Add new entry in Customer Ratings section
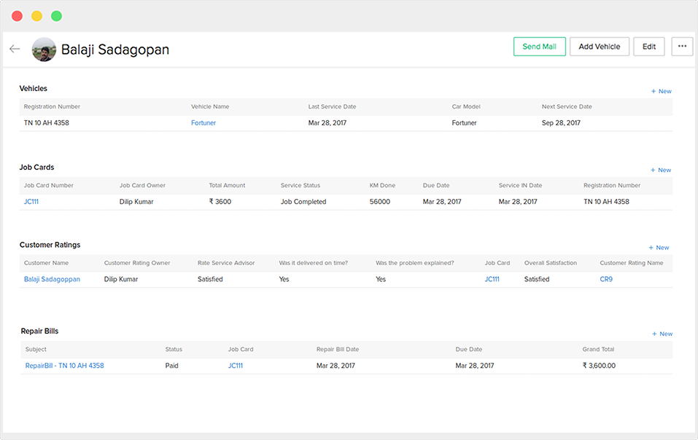Image resolution: width=698 pixels, height=440 pixels. (x=659, y=248)
